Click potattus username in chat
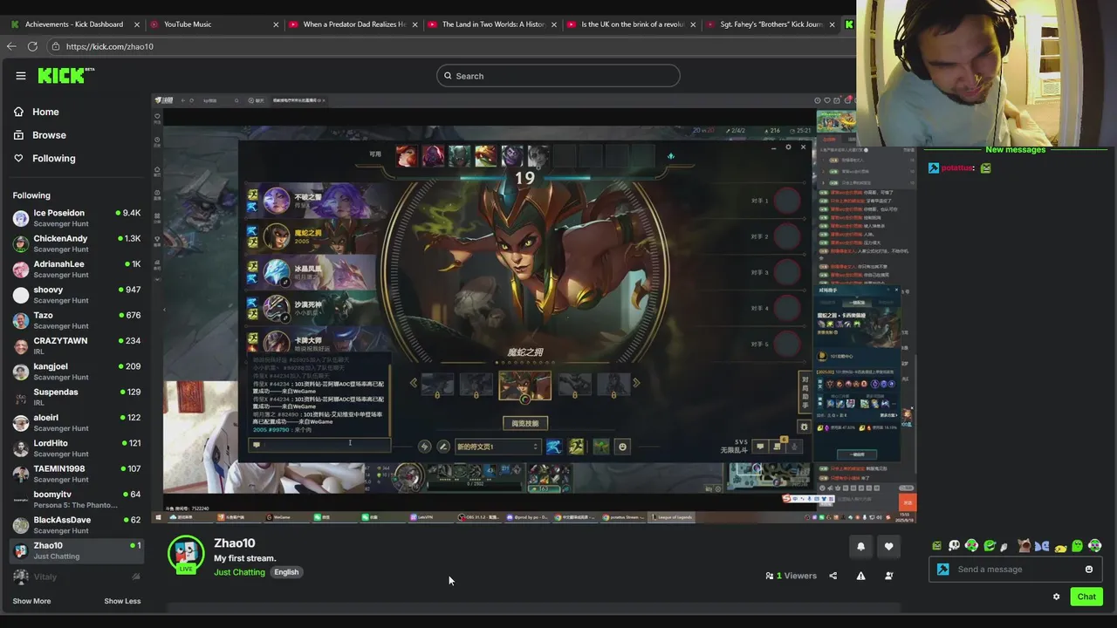The width and height of the screenshot is (1117, 628). coord(957,167)
